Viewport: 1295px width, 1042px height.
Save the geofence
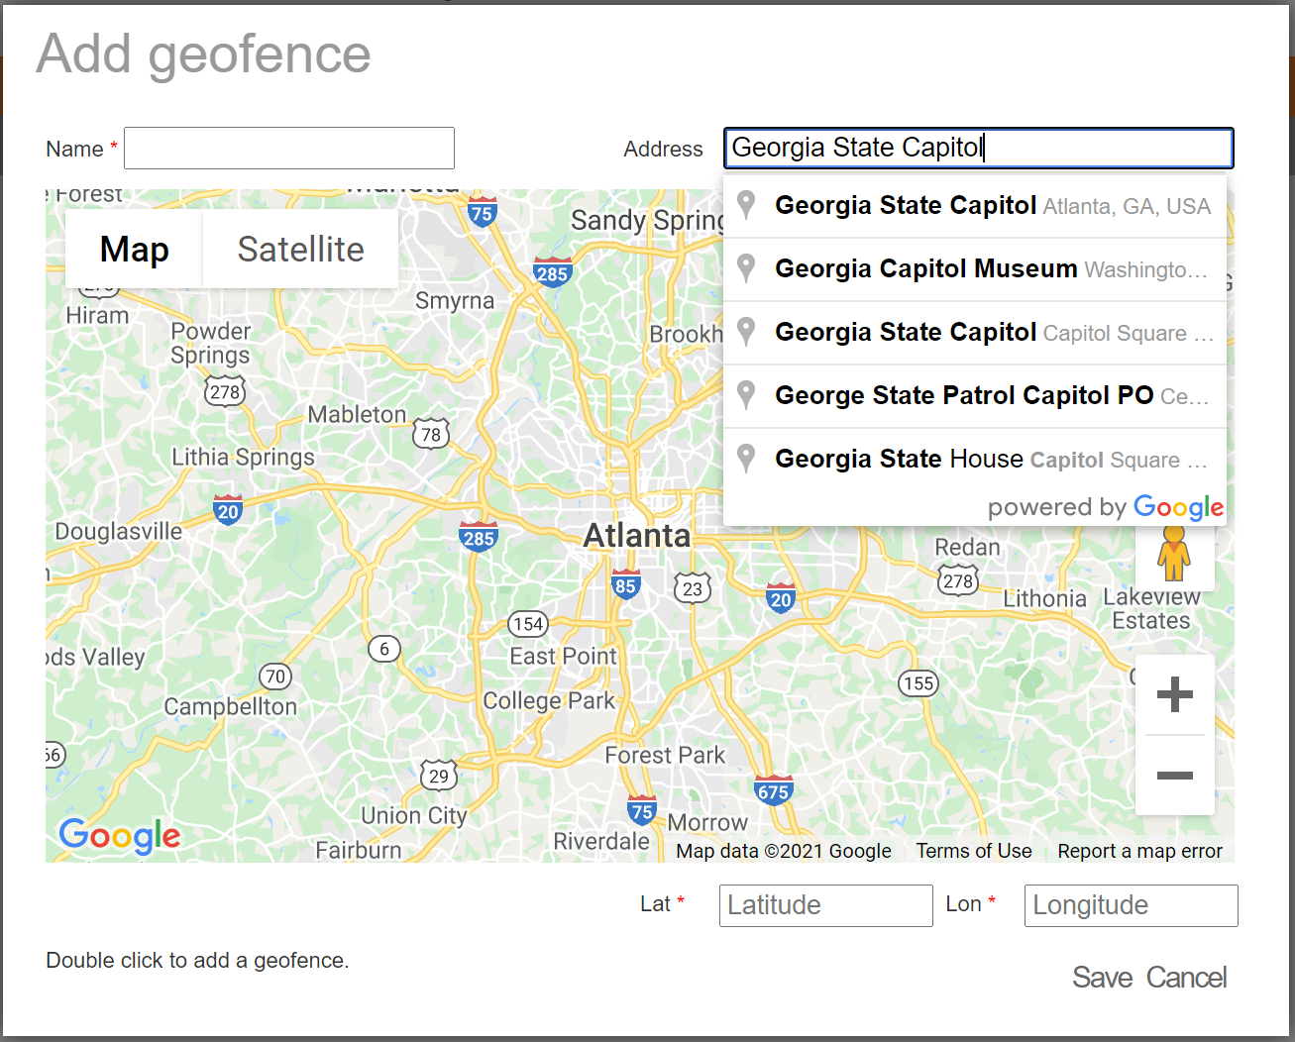tap(1102, 978)
